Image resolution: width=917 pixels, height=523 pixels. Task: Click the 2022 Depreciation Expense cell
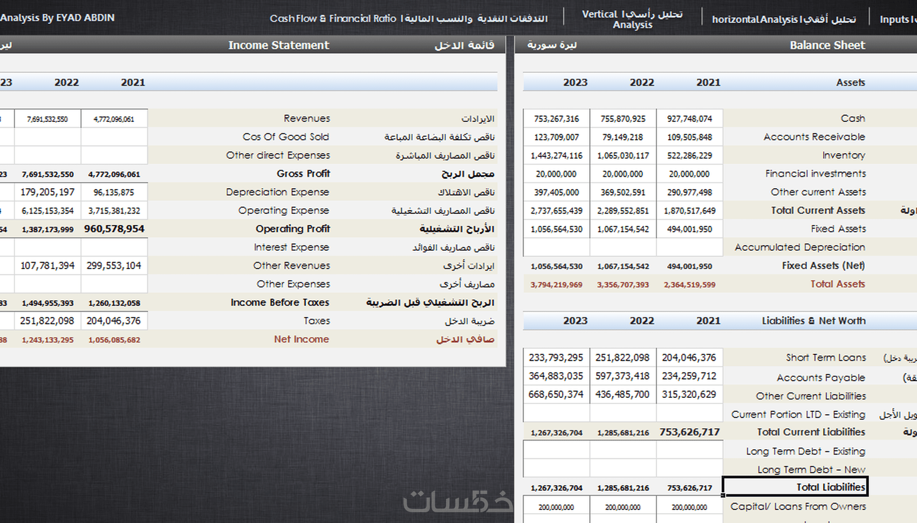tap(47, 192)
